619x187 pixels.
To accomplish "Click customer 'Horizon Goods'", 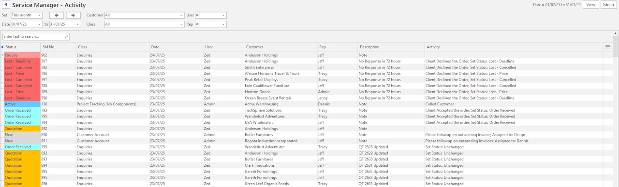I will click(257, 92).
